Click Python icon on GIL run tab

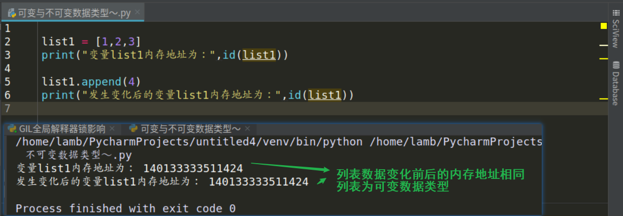click(x=12, y=128)
